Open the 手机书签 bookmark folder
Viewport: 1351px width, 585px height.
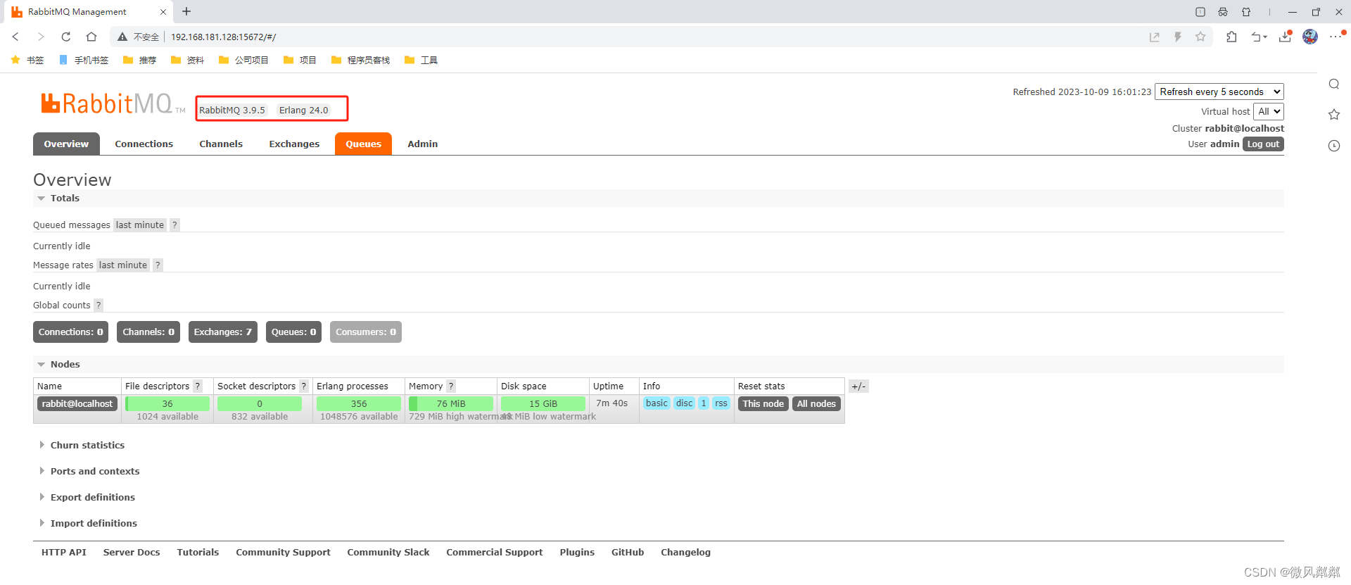tap(84, 61)
